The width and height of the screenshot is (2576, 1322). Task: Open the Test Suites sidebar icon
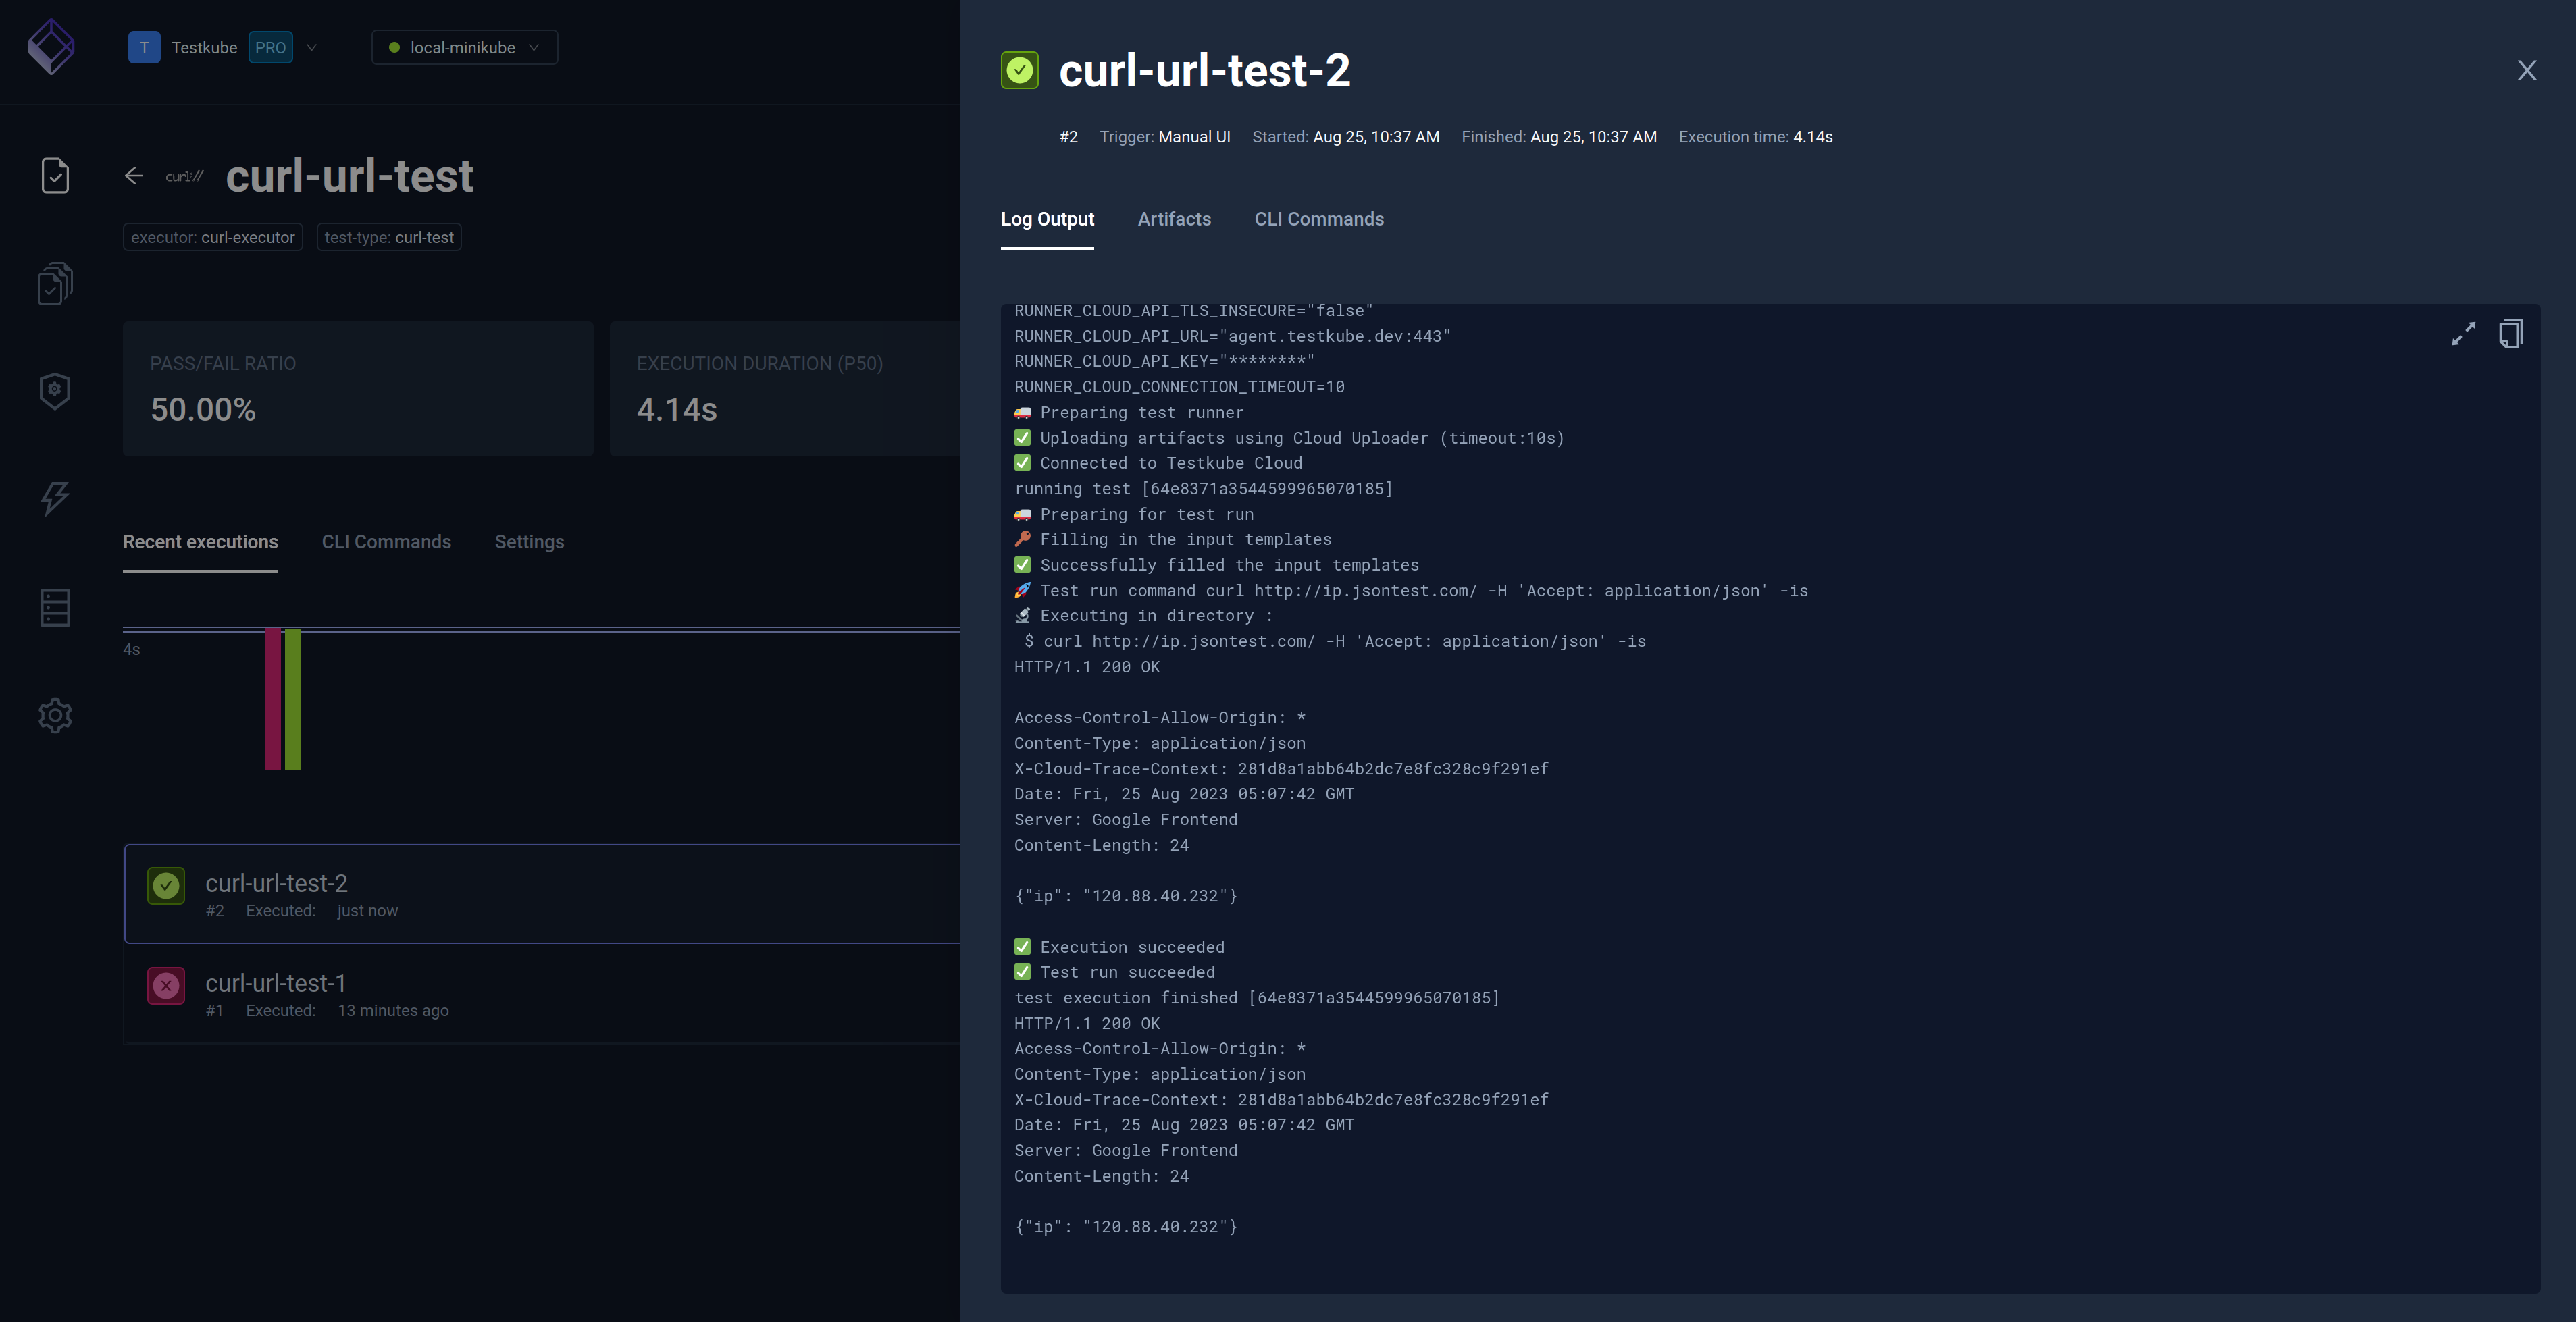(x=55, y=283)
